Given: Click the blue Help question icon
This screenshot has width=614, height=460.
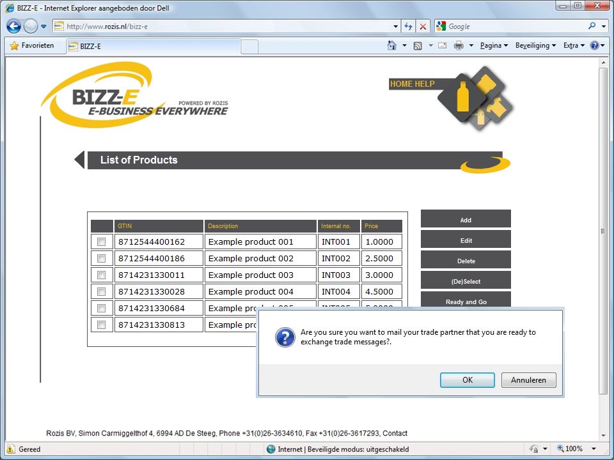Looking at the screenshot, I should pyautogui.click(x=594, y=46).
